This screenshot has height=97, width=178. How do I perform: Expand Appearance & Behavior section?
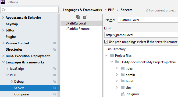pyautogui.click(x=3, y=17)
